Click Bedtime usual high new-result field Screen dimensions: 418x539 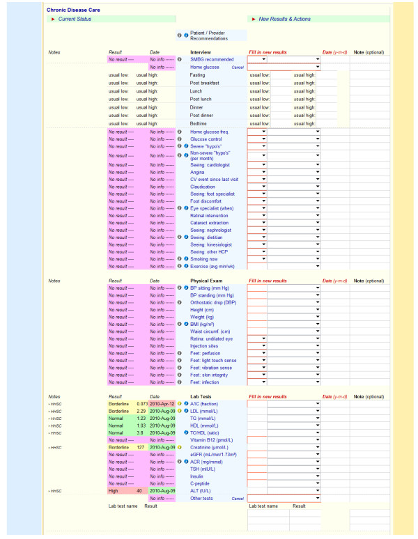pyautogui.click(x=326, y=123)
